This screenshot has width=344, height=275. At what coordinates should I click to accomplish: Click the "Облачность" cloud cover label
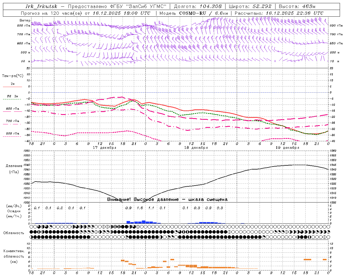point(14,233)
